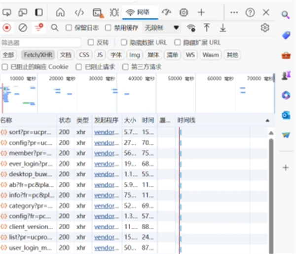Click the overview timeline at 40000 毫秒
The width and height of the screenshot is (296, 254).
point(141,78)
